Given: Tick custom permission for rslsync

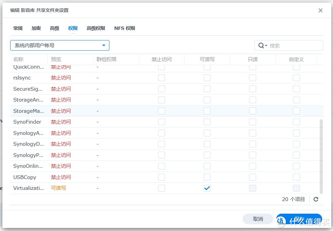Looking at the screenshot, I should pyautogui.click(x=296, y=78).
